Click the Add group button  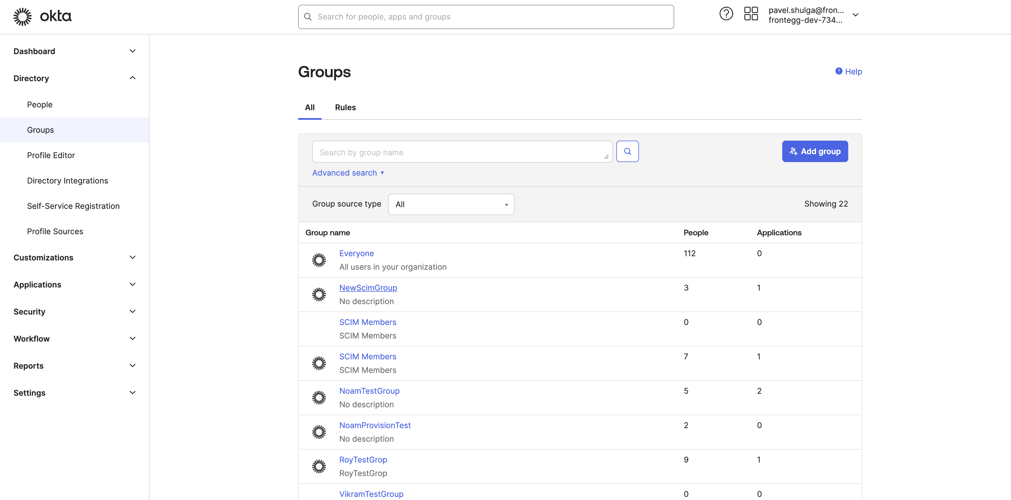tap(815, 151)
